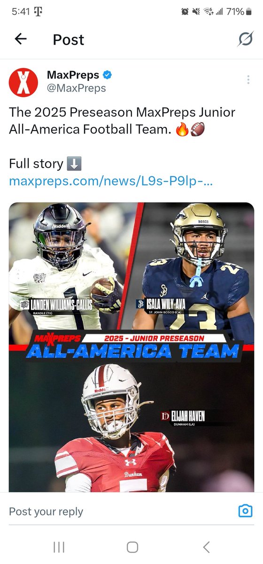
Task: Tap the back arrow icon
Action: tap(21, 39)
